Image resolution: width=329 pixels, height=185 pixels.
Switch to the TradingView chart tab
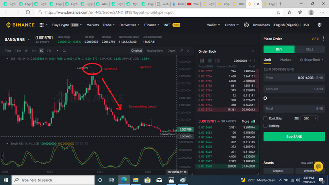pos(154,51)
